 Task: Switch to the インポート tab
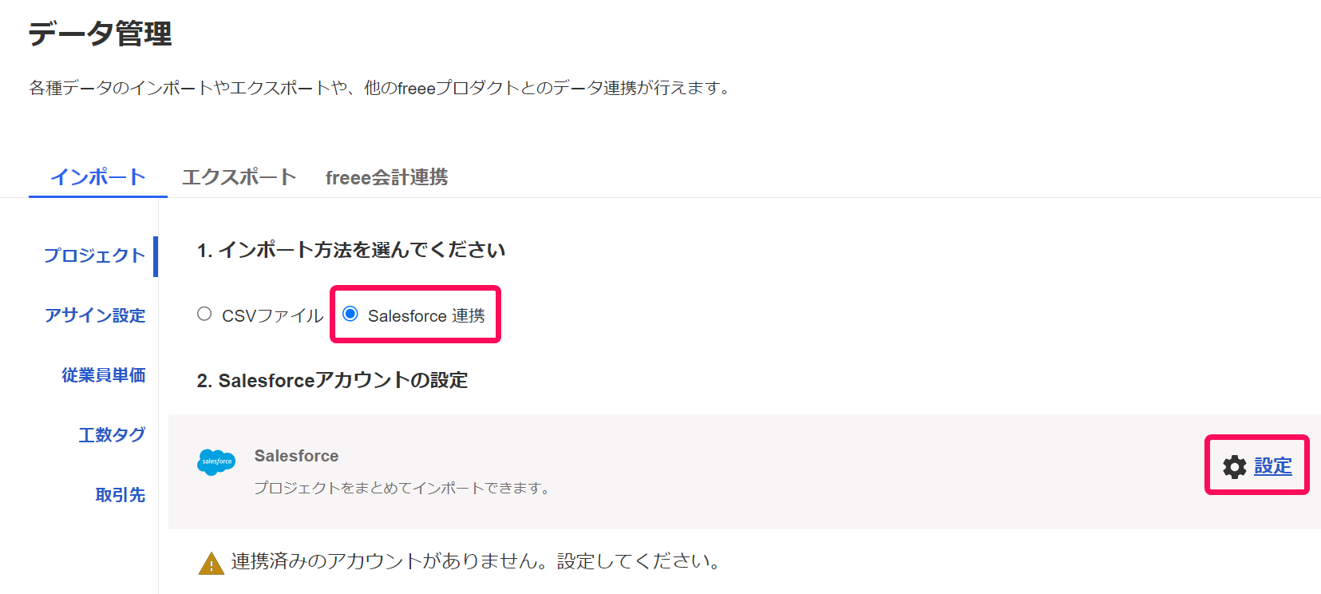(98, 177)
